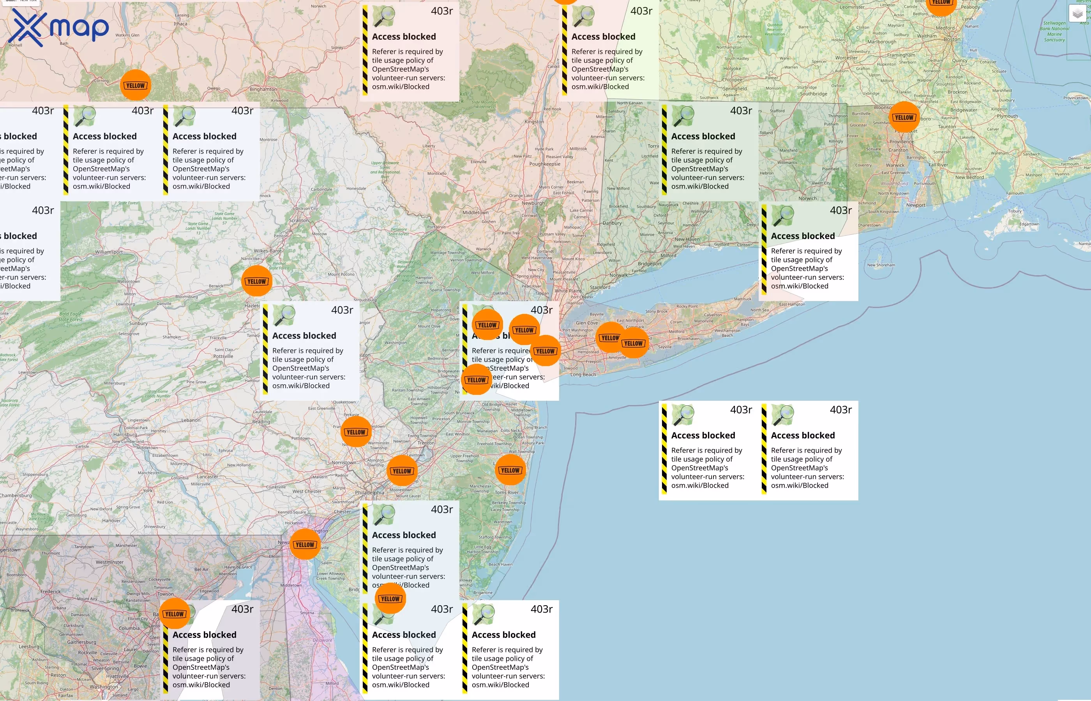1091x701 pixels.
Task: Select the YELLOW marker at Wilmington
Action: [305, 544]
